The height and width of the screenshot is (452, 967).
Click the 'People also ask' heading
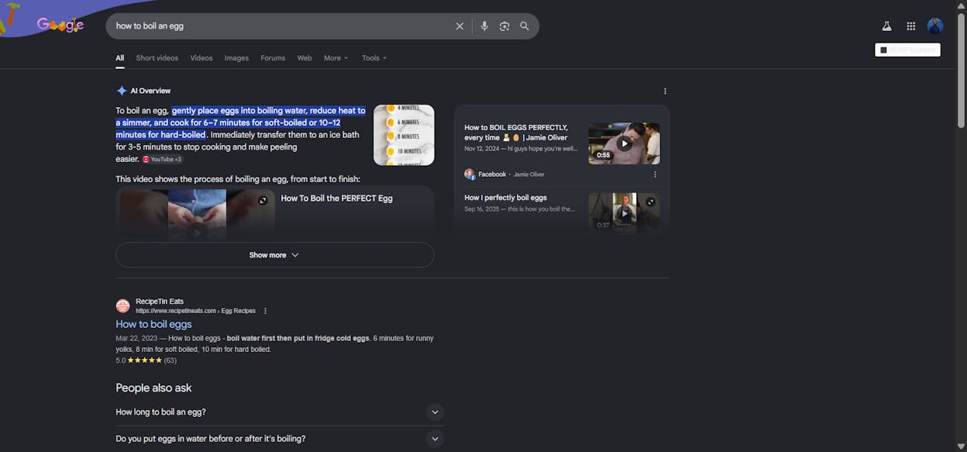coord(153,388)
